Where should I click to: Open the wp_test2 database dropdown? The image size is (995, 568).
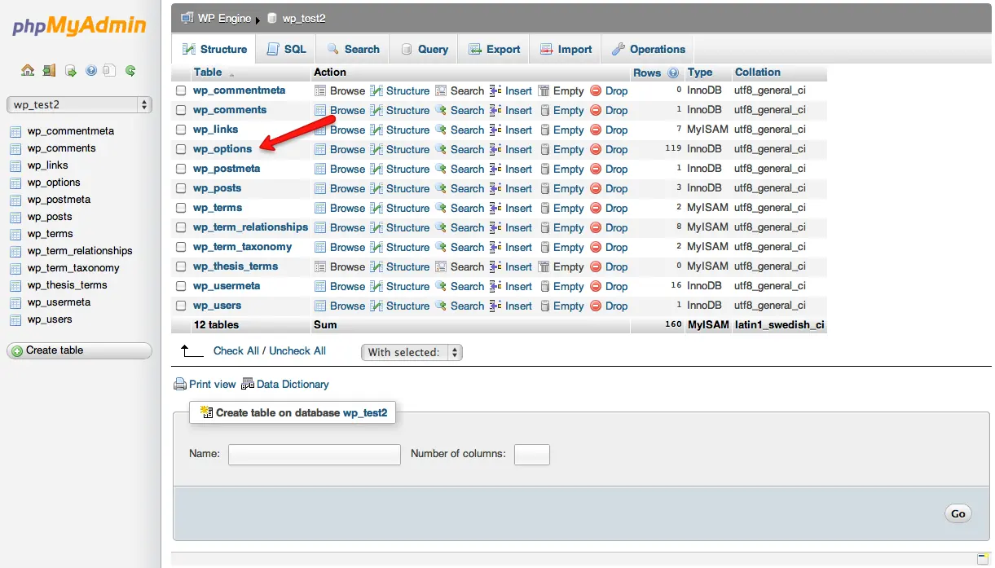pyautogui.click(x=79, y=104)
